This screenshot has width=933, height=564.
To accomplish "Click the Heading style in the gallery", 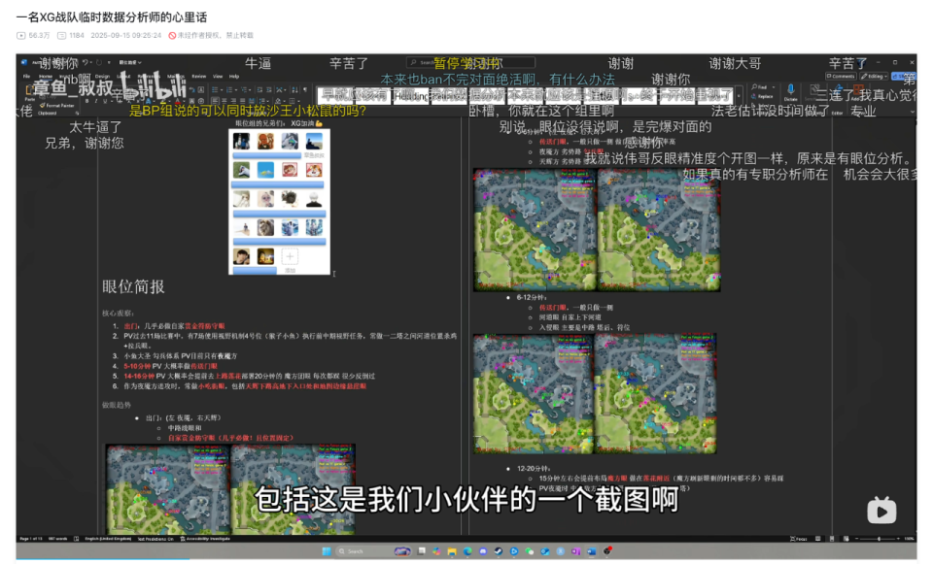I will [410, 95].
